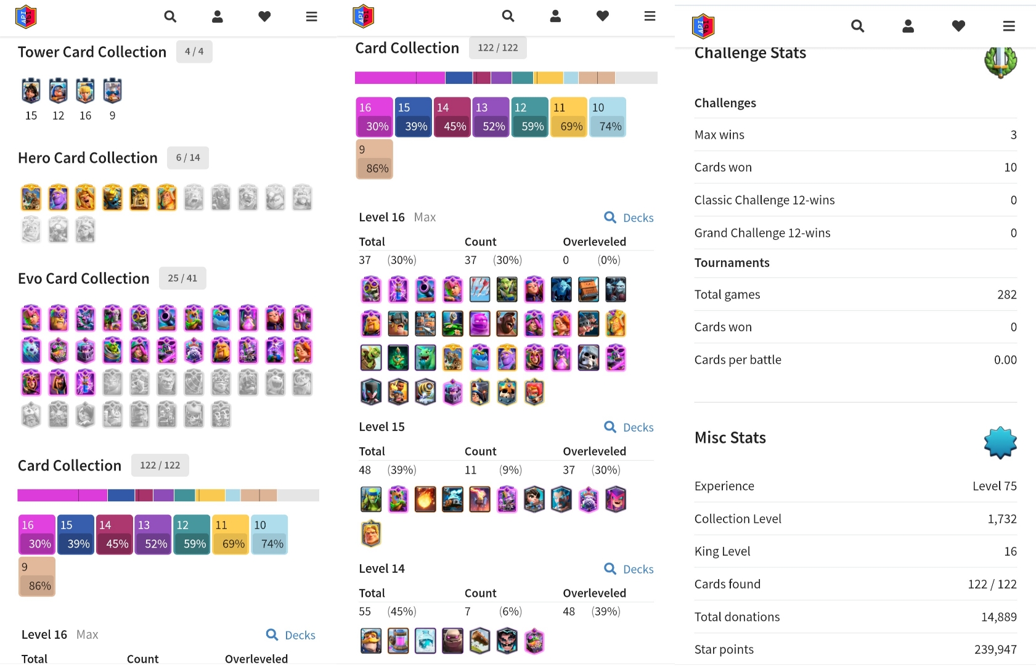Select the tower card labeled level 15

(x=31, y=91)
